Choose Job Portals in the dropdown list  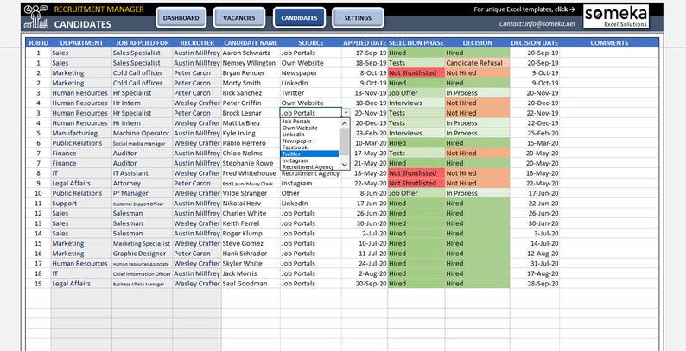(x=309, y=122)
